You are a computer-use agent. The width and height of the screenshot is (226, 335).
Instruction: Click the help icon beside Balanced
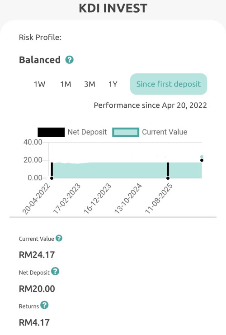click(x=69, y=60)
